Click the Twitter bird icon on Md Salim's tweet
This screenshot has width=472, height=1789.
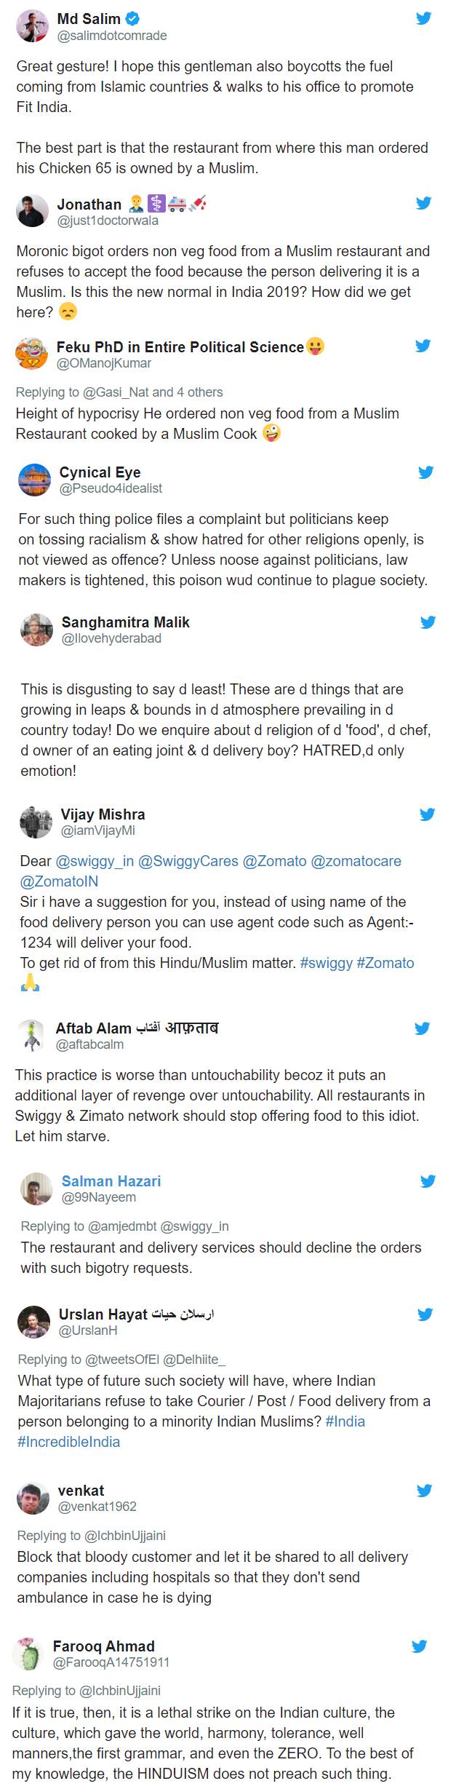[x=423, y=19]
